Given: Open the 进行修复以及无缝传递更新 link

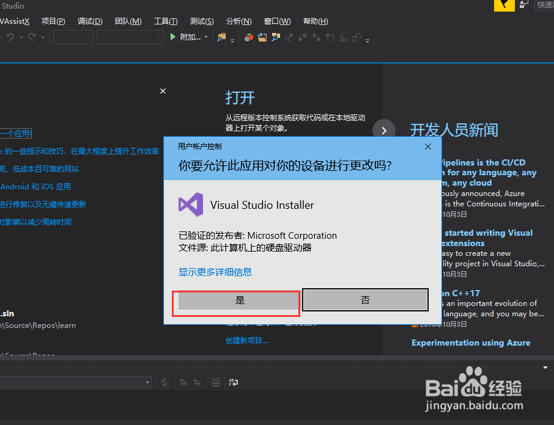Looking at the screenshot, I should 43,204.
